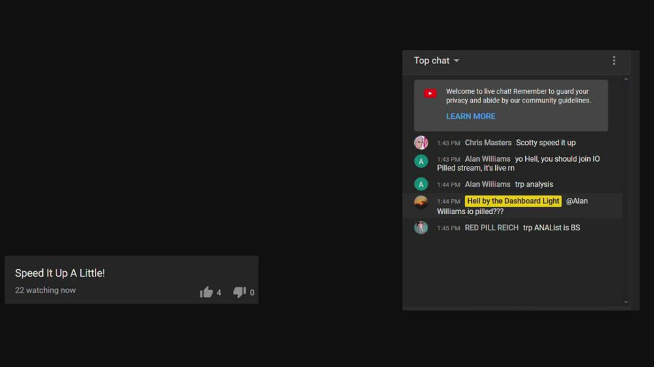Viewport: 654px width, 367px height.
Task: Click the video title Speed It Up A Little!
Action: click(60, 273)
